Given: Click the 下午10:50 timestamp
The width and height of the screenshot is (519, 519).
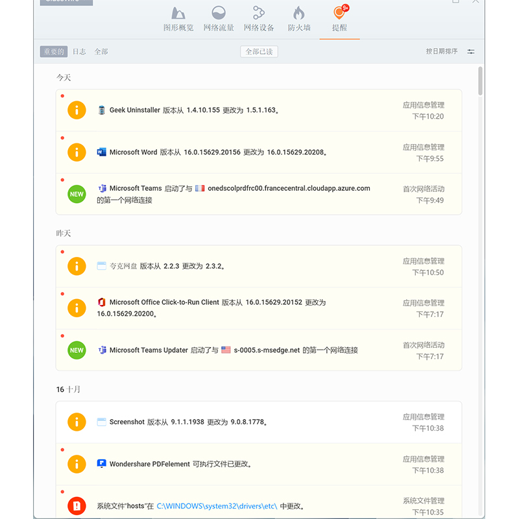Looking at the screenshot, I should click(428, 272).
